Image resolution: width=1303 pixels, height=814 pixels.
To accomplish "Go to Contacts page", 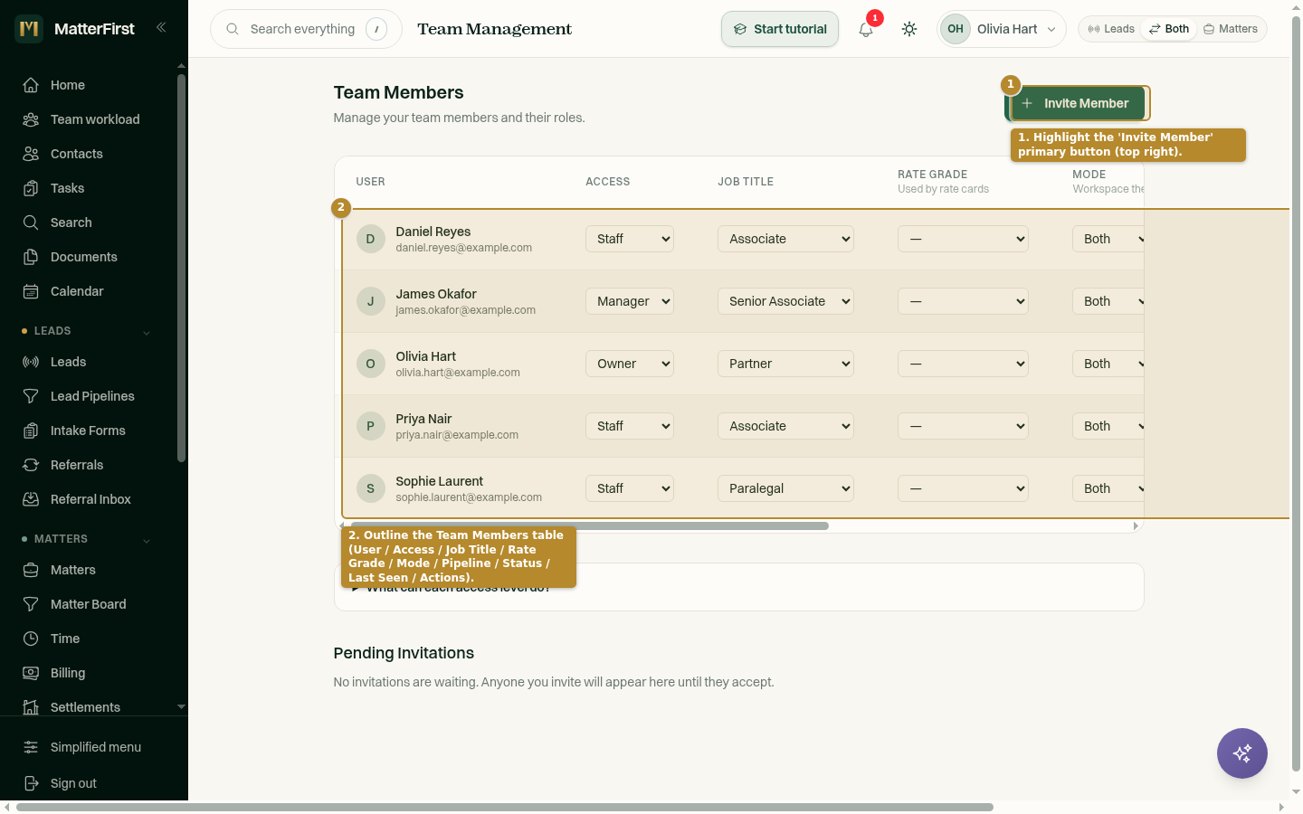I will point(77,154).
